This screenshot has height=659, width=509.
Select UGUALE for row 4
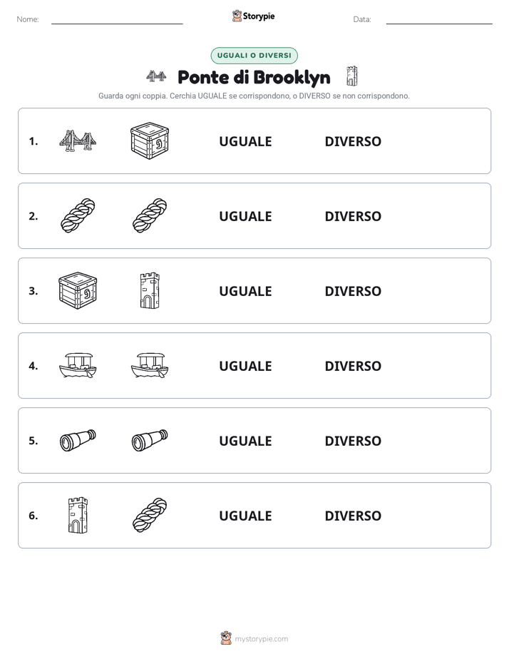(x=245, y=366)
